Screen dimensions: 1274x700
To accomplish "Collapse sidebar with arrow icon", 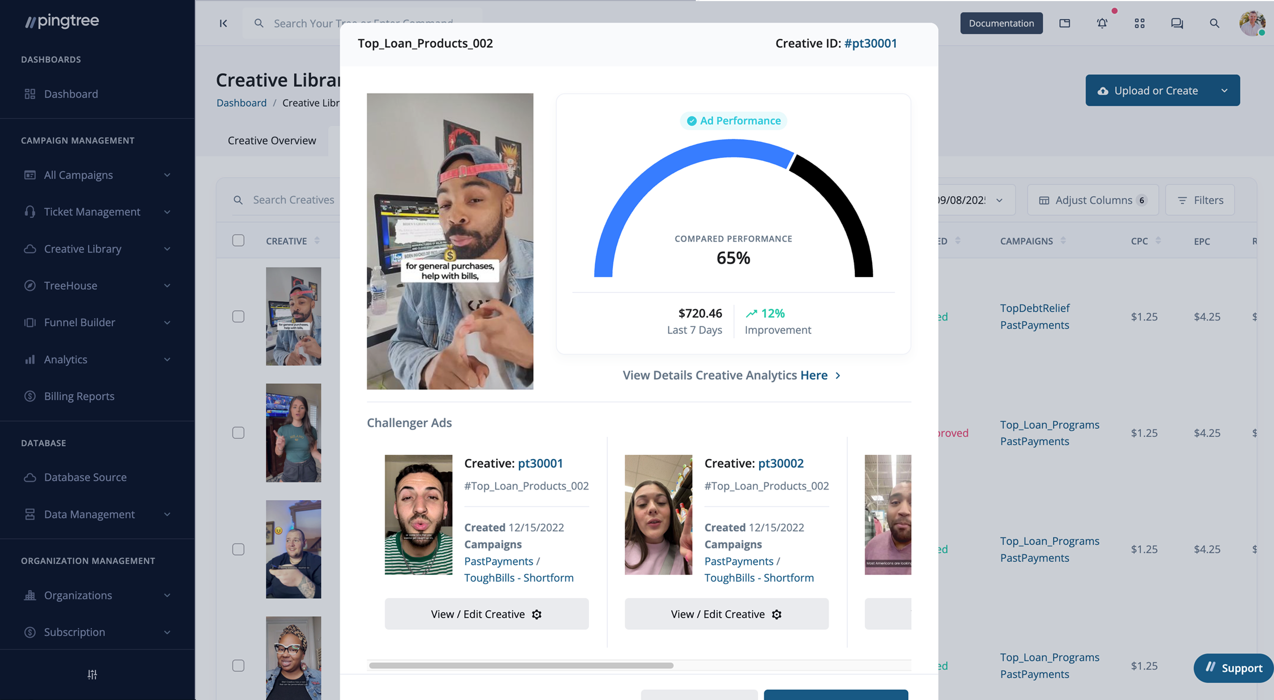I will [223, 23].
